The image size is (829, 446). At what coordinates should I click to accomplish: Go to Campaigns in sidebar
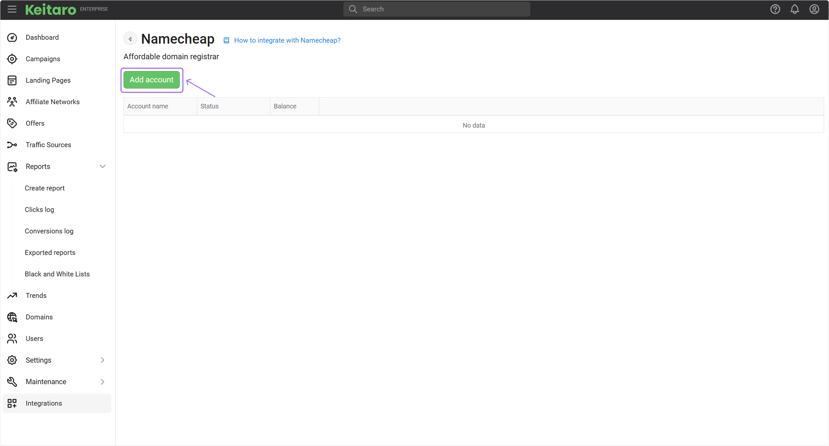pos(43,59)
